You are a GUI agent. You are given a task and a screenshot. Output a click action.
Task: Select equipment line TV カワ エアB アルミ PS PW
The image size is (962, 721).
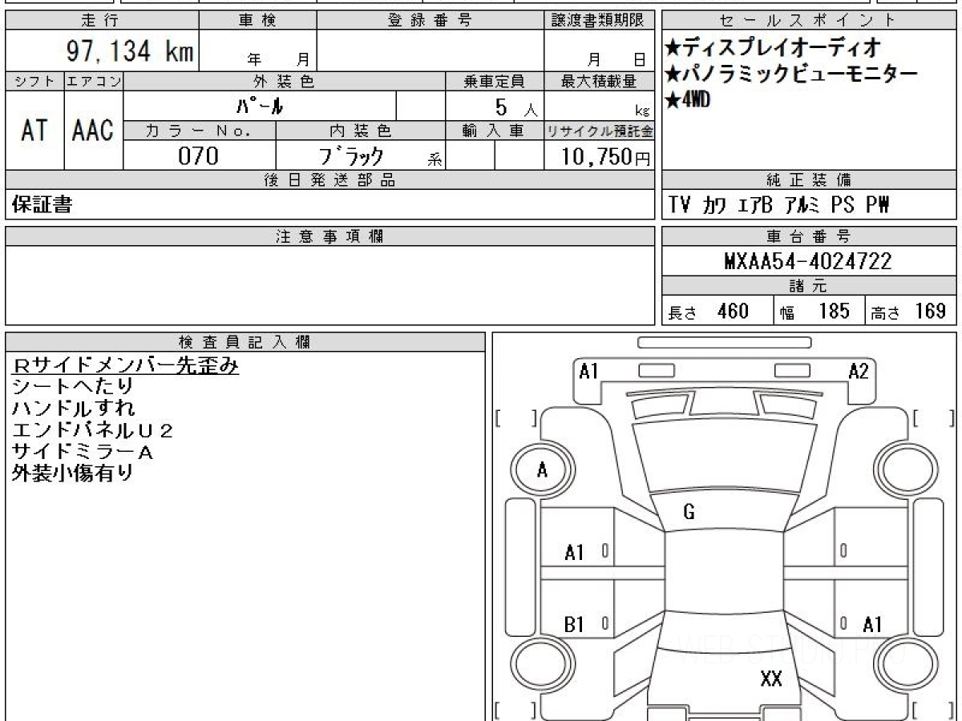(778, 206)
